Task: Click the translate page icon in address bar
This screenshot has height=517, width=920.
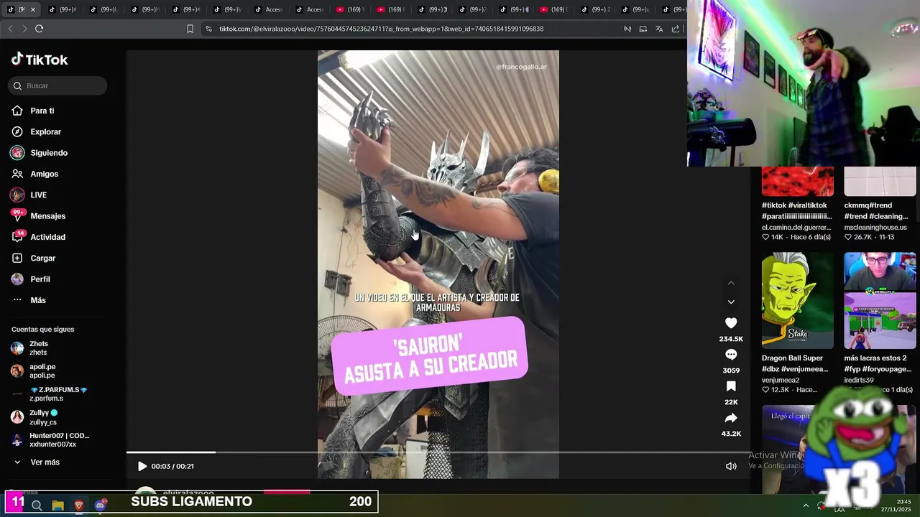Action: 659,29
